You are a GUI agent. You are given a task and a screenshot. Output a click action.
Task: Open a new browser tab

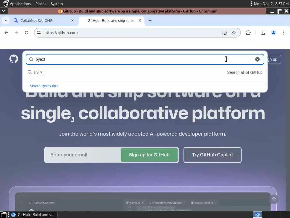[150, 20]
